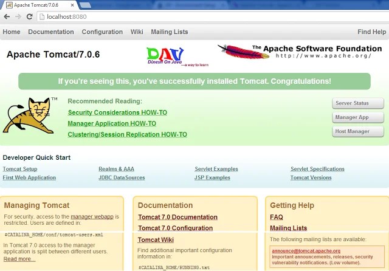Click the Server Status button
389x271 pixels.
(358, 103)
